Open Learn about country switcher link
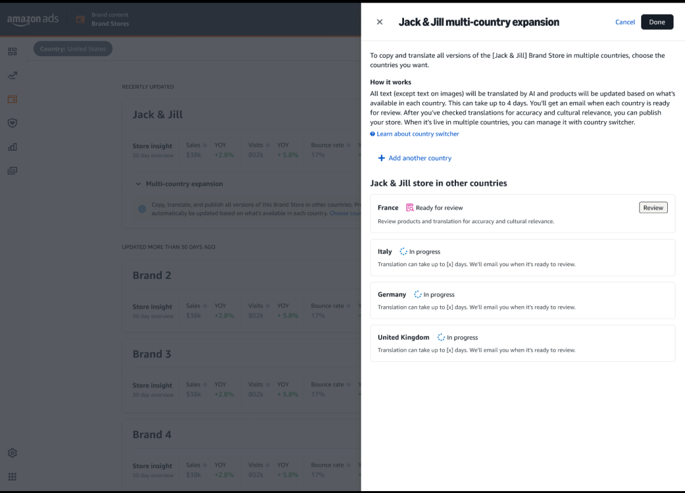 417,134
